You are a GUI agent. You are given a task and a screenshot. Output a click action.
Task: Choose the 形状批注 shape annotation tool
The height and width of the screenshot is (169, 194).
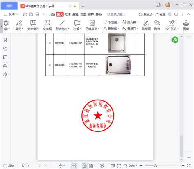(x=62, y=25)
